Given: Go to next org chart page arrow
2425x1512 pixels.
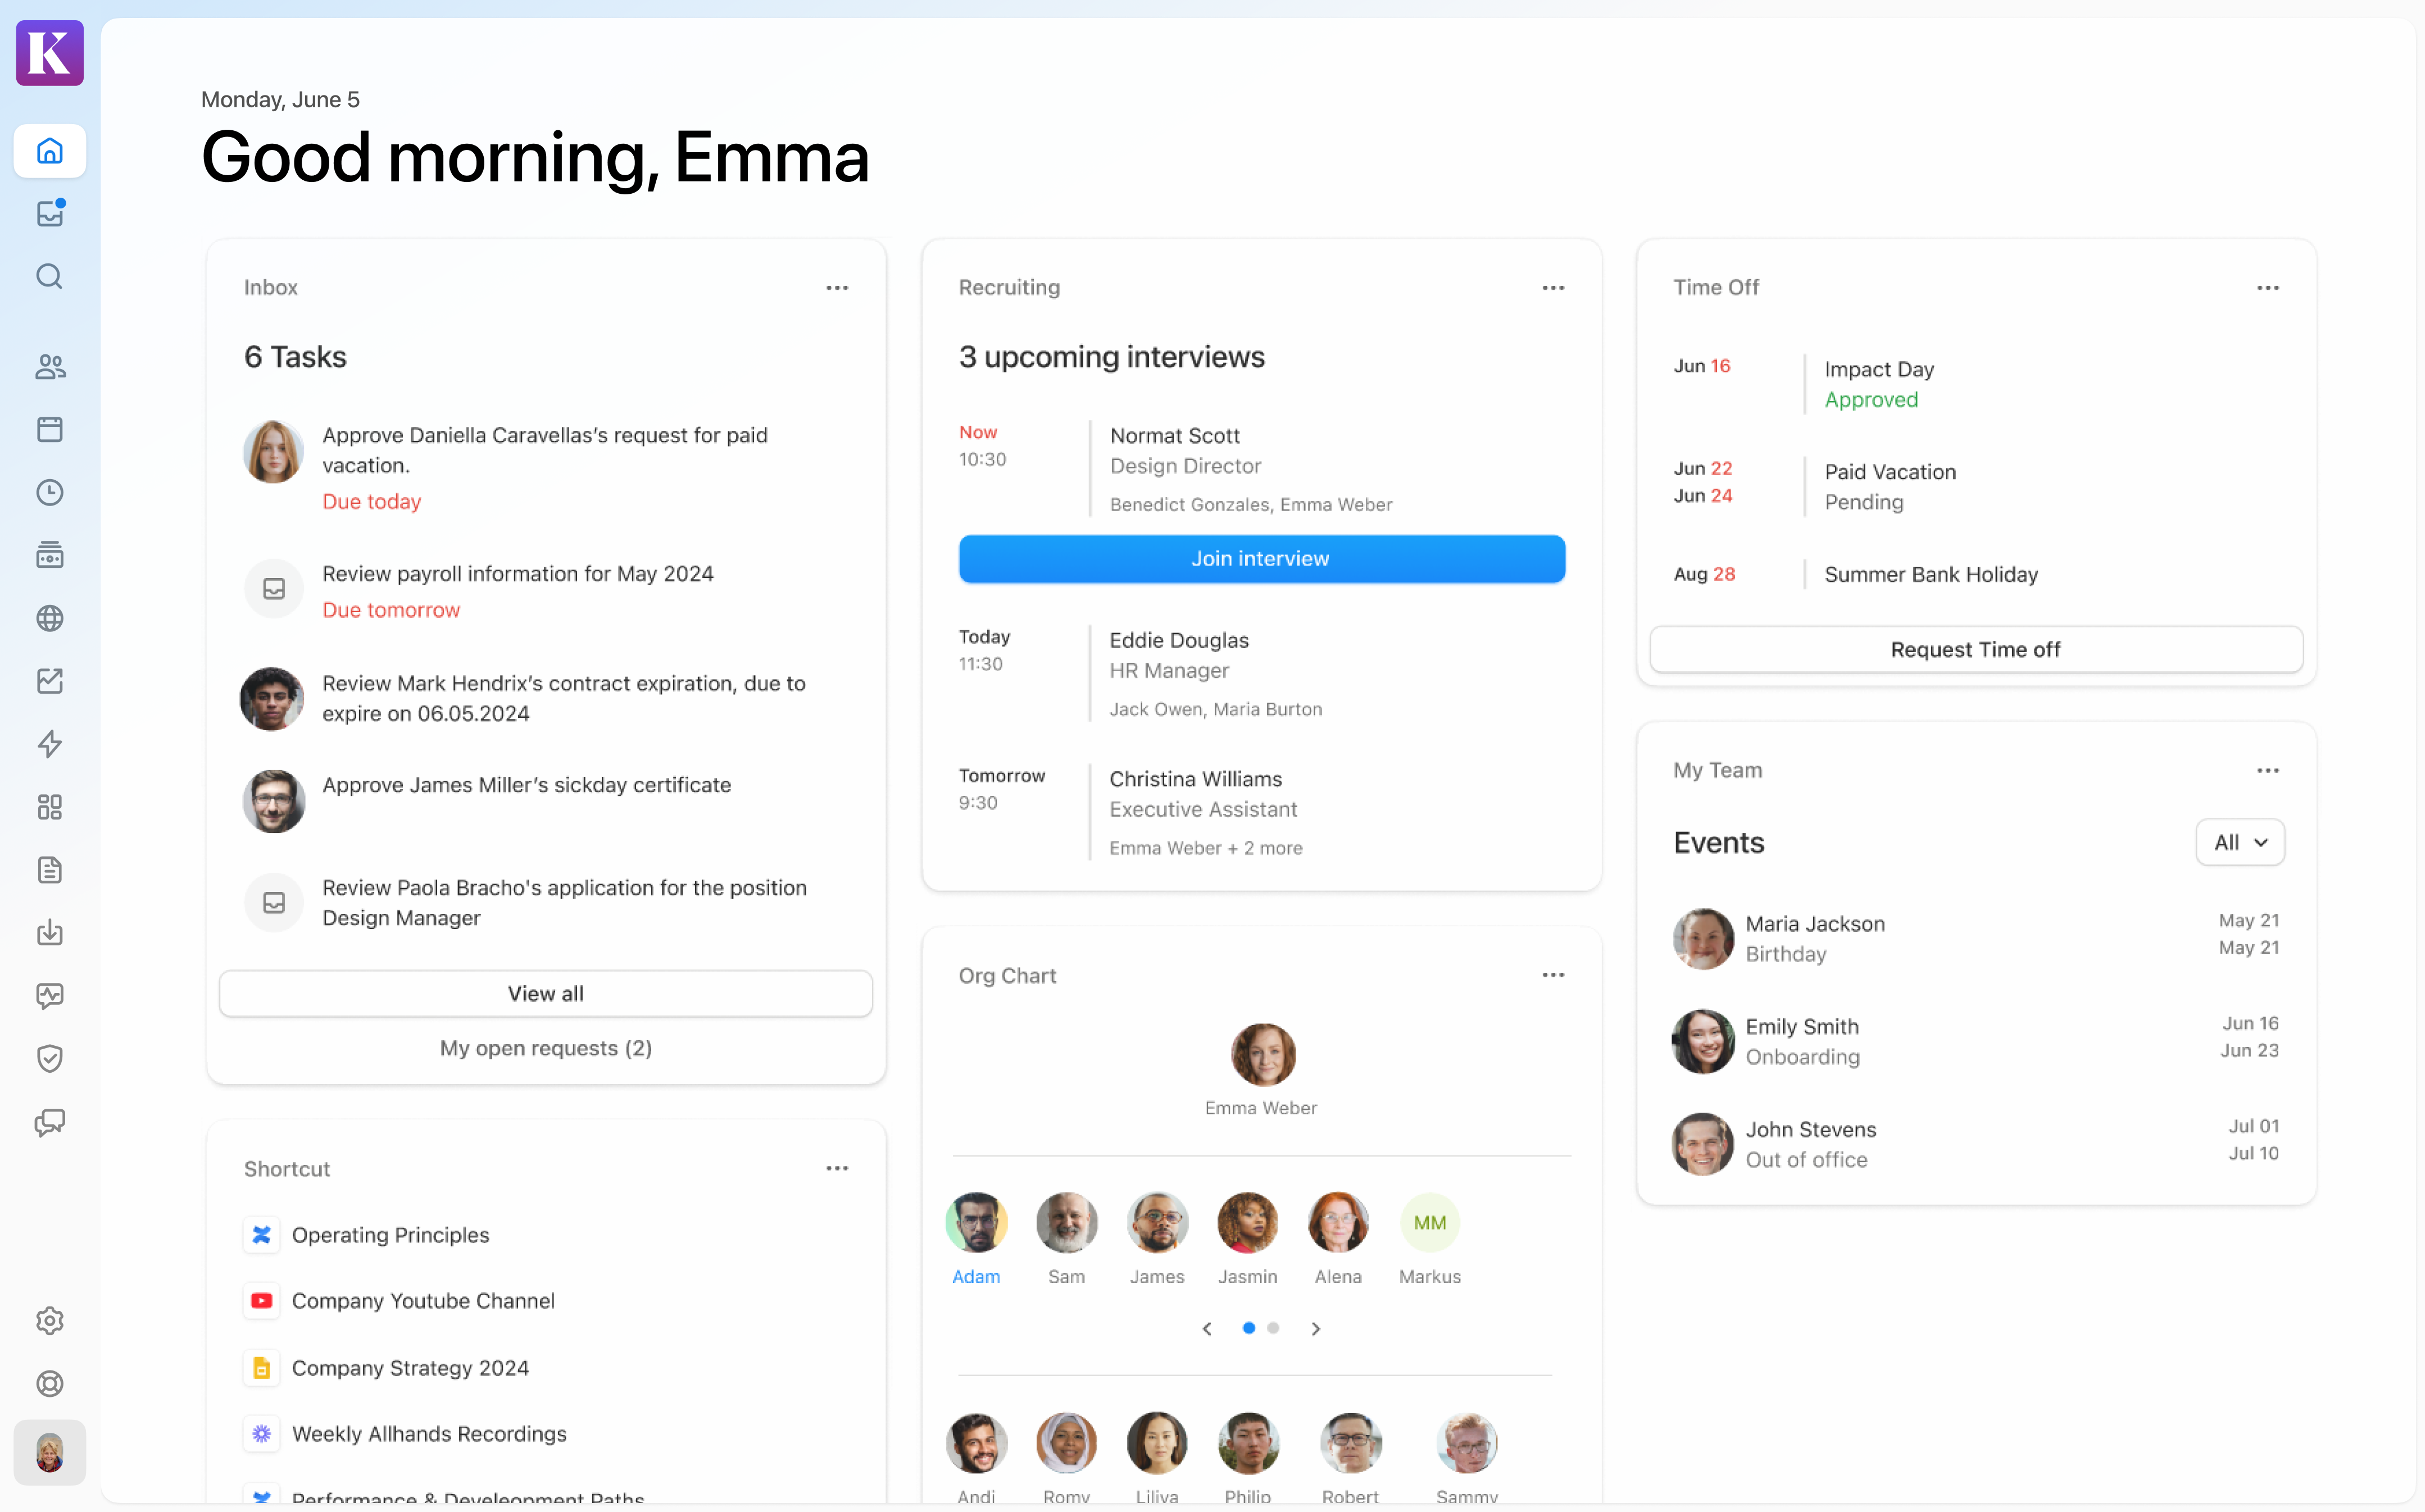Looking at the screenshot, I should (x=1315, y=1329).
